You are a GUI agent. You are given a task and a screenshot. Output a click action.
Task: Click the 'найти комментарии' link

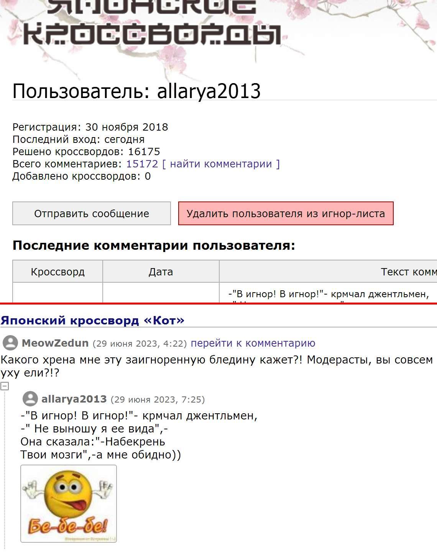(221, 164)
